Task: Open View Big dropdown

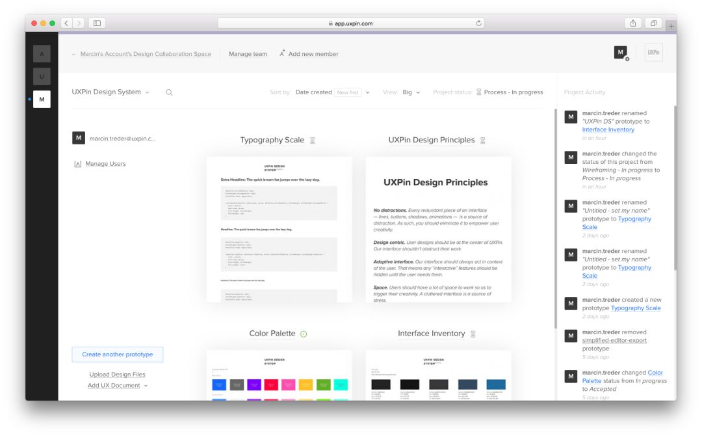Action: [x=411, y=92]
